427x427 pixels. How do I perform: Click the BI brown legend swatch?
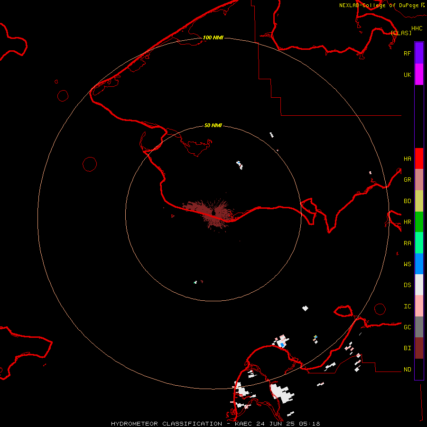[419, 348]
